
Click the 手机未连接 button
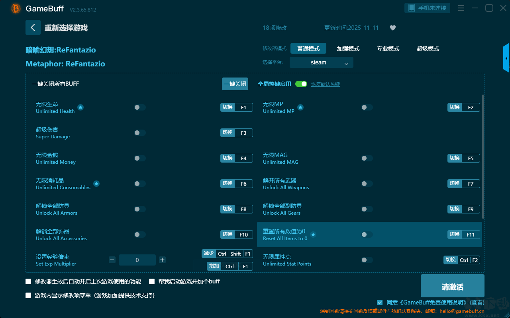pos(428,8)
